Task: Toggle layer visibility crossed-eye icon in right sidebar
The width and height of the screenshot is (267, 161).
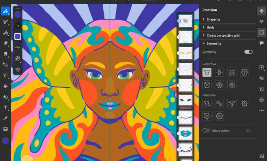Action: 262,78
